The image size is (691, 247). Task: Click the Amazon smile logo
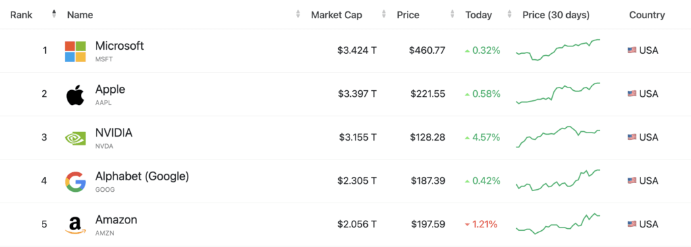coord(76,225)
